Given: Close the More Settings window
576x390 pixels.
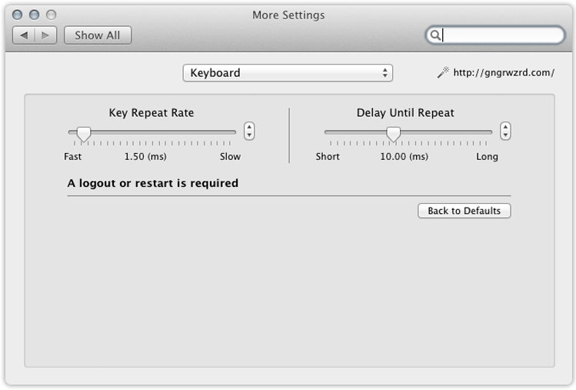Looking at the screenshot, I should point(19,15).
